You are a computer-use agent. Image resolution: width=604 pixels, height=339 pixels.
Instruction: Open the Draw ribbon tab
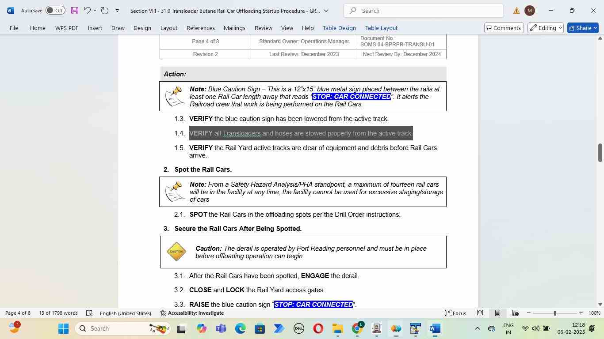coord(118,28)
